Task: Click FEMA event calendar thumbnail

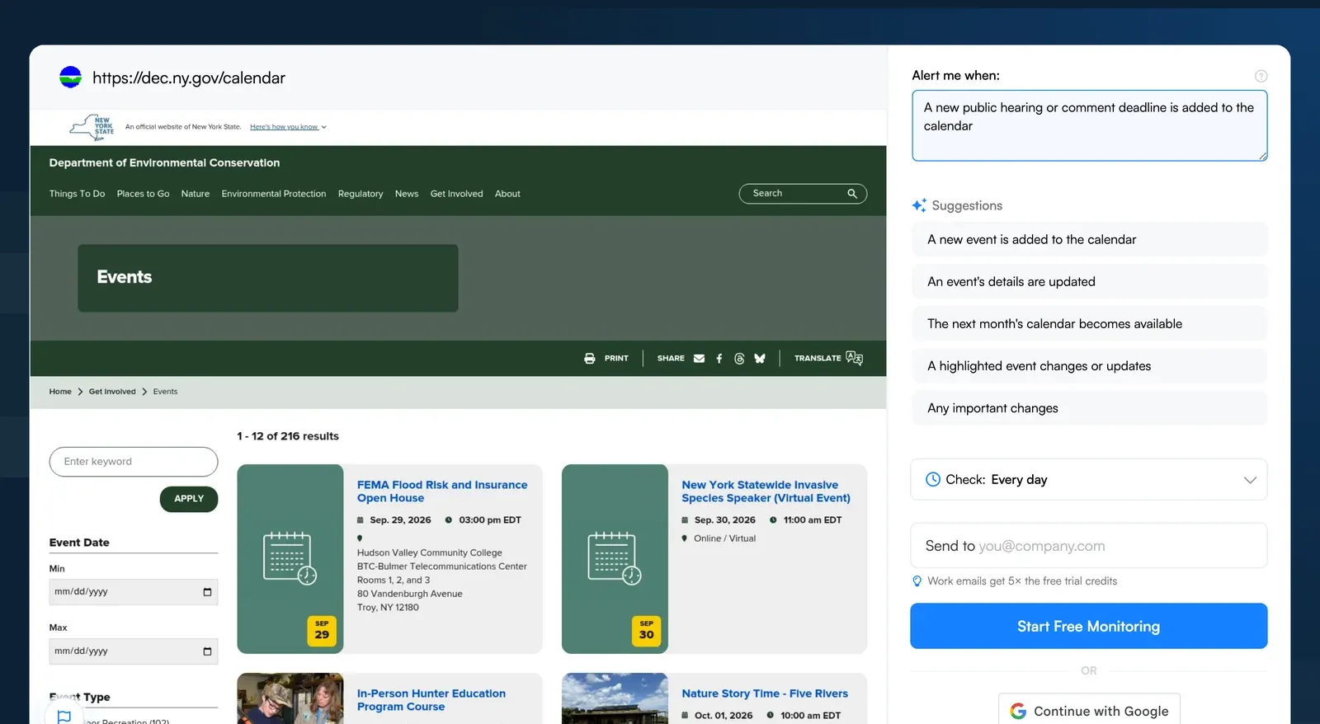Action: pos(290,559)
